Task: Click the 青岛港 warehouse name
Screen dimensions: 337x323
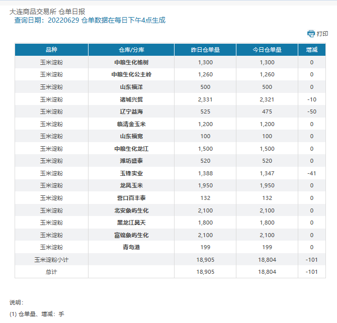Action: (131, 247)
